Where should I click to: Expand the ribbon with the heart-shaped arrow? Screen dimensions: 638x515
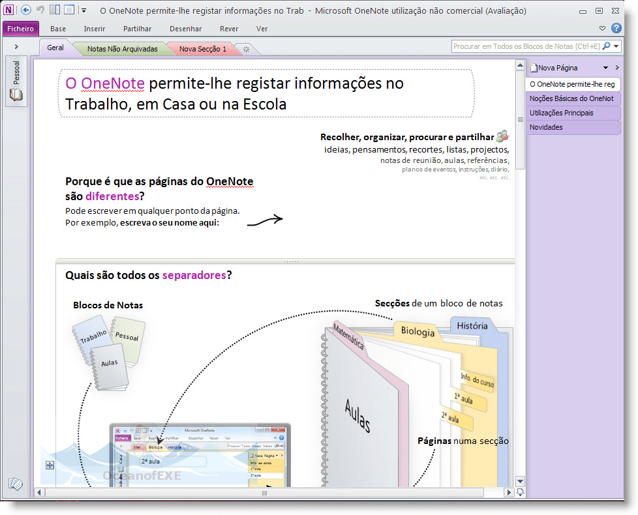(602, 28)
